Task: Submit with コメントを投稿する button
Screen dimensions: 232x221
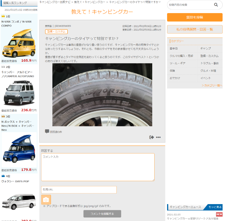Action: pyautogui.click(x=102, y=214)
